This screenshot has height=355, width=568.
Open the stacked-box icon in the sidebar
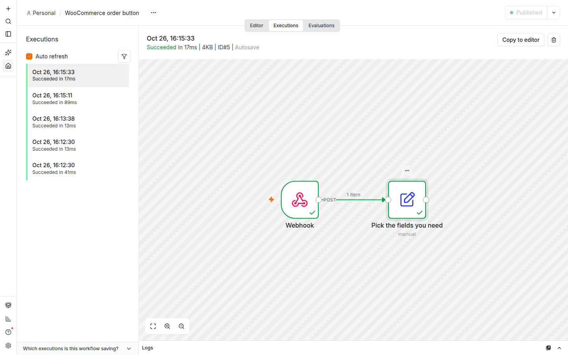8,305
